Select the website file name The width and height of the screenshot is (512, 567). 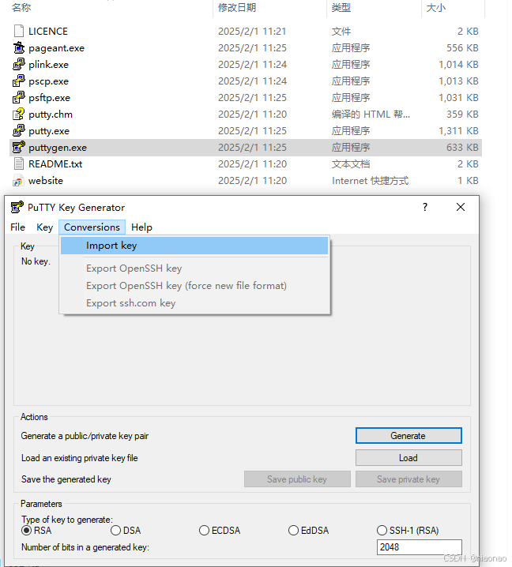(x=46, y=181)
